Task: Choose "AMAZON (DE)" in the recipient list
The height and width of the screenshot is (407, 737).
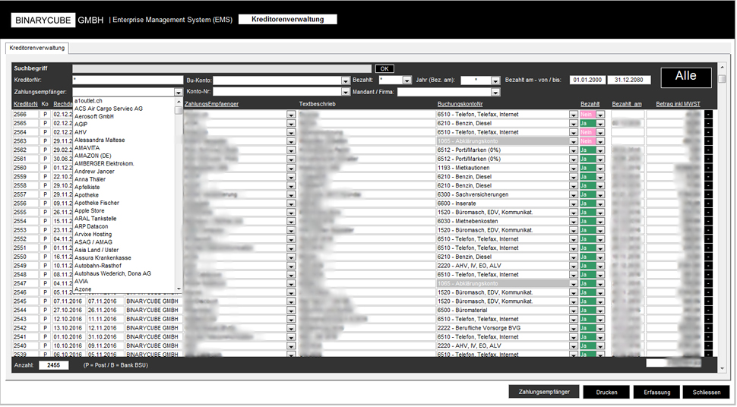Action: click(x=93, y=156)
